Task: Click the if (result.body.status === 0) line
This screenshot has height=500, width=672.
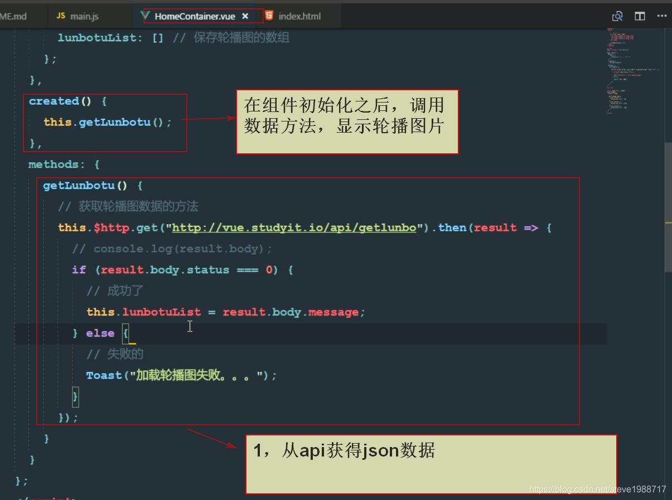Action: 182,270
